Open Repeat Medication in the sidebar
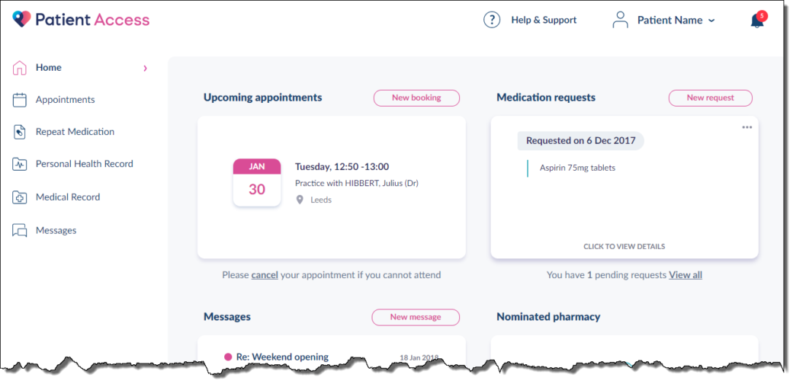The height and width of the screenshot is (381, 793). coord(75,132)
